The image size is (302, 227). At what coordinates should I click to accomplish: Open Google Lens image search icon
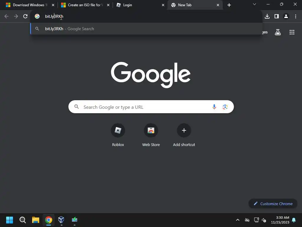click(225, 107)
